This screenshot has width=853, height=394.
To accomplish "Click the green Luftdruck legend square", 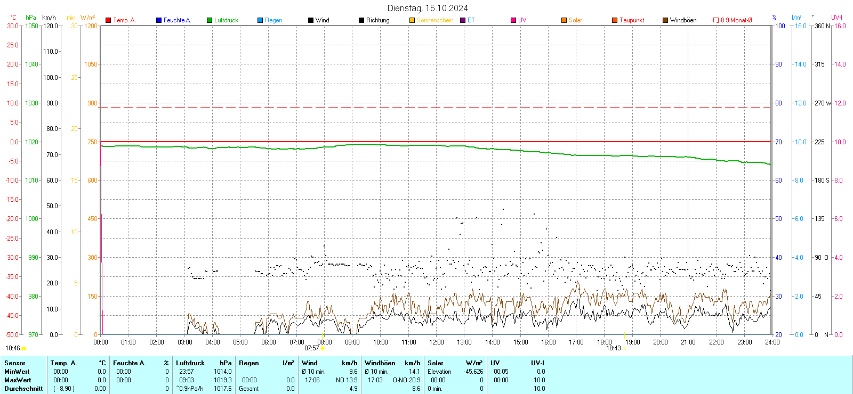I will 210,20.
